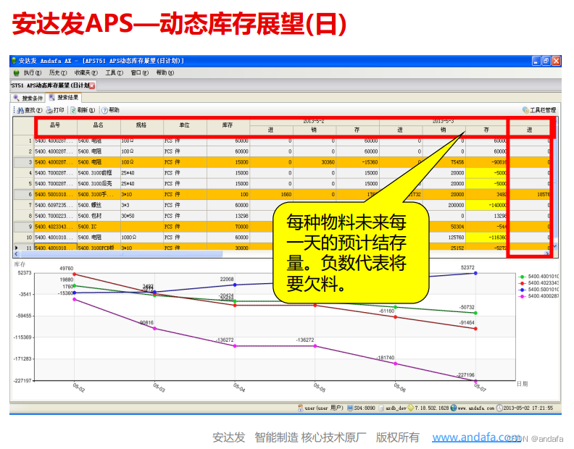Click the magenta 5400.400028 legend entry
This screenshot has width=574, height=449.
point(540,296)
